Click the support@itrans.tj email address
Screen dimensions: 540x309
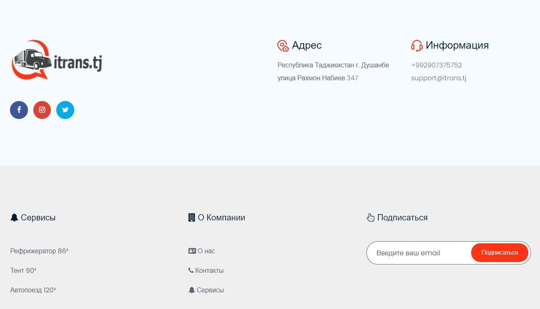pyautogui.click(x=438, y=78)
